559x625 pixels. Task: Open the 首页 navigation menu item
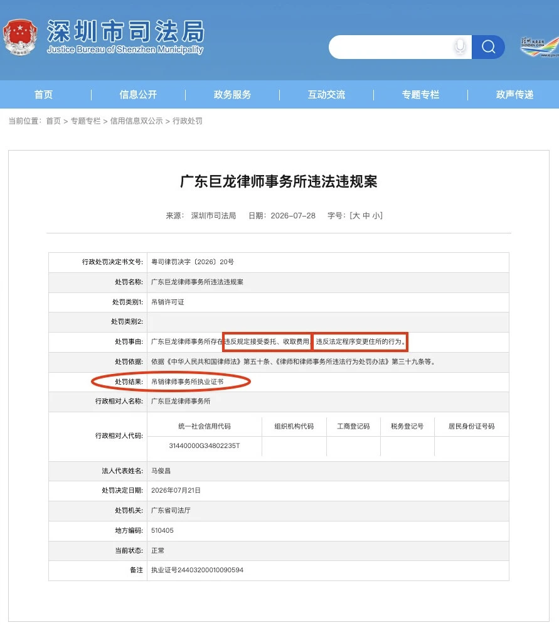click(43, 95)
